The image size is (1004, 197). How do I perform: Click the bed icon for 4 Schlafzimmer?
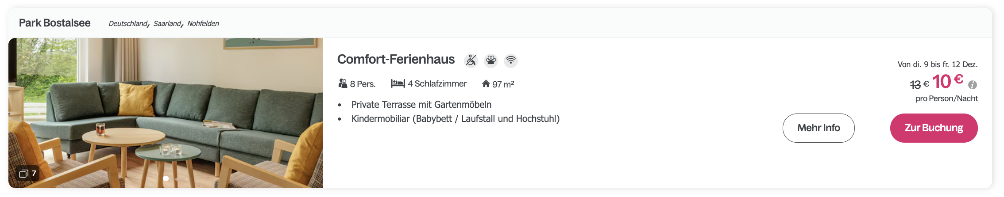(398, 83)
